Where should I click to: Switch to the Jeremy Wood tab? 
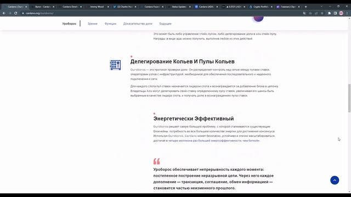pyautogui.click(x=97, y=7)
